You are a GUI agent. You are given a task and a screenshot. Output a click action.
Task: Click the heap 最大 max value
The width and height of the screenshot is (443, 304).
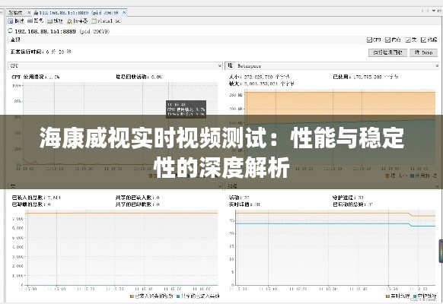(269, 84)
